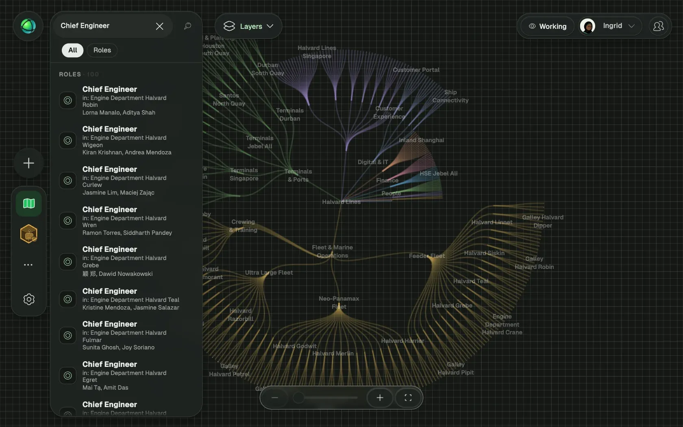Click the search magnifier icon
Screen dimensions: 683x427
coord(187,26)
